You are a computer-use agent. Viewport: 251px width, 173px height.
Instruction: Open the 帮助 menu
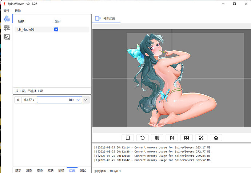coord(18,11)
